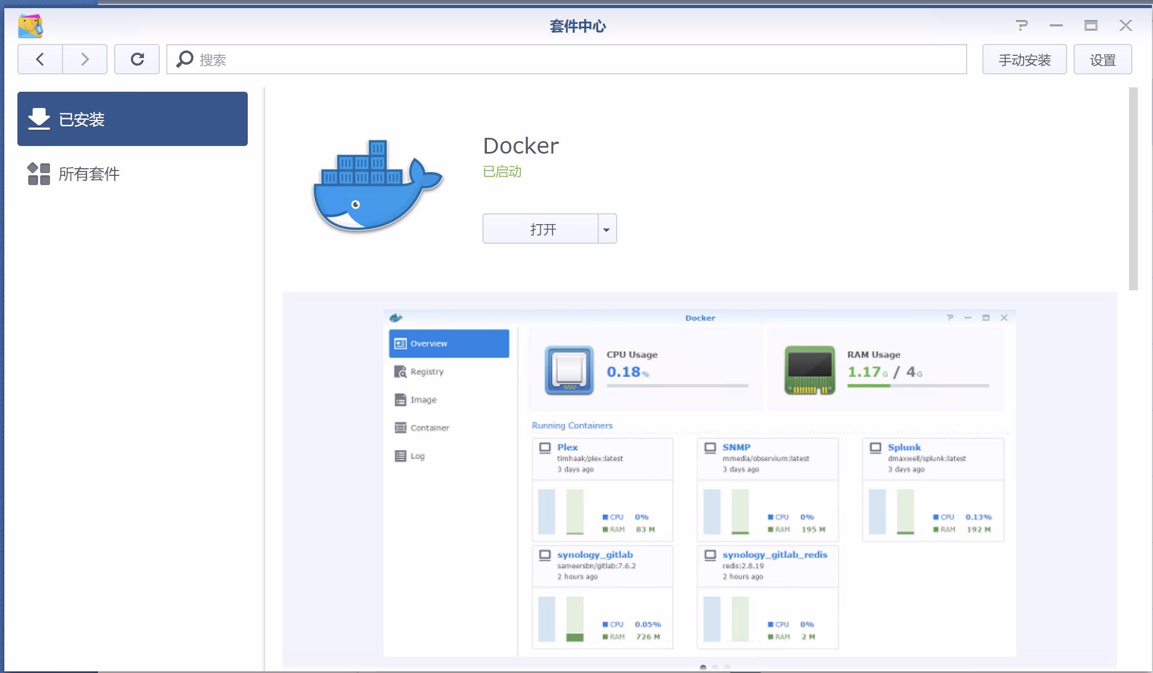Click the search magnifier icon

point(185,59)
